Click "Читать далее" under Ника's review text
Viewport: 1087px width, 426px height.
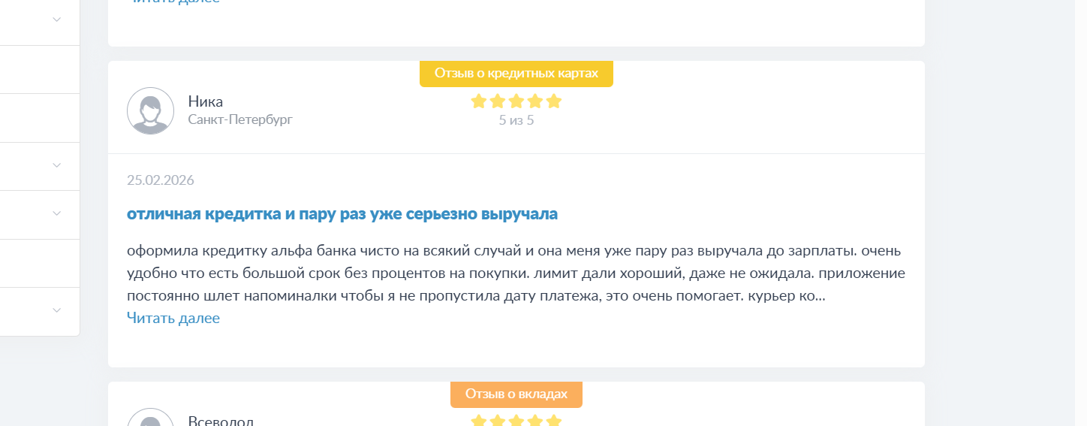pos(173,318)
